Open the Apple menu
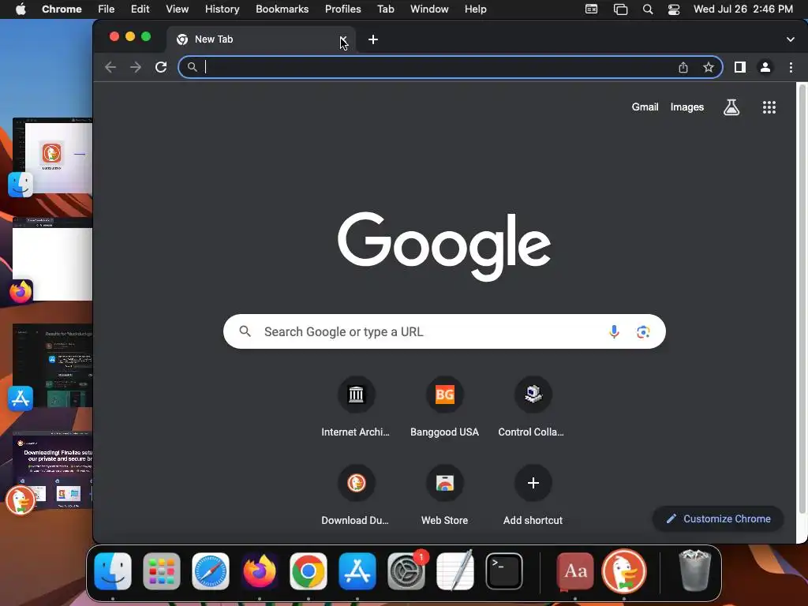Viewport: 808px width, 606px height. click(21, 9)
